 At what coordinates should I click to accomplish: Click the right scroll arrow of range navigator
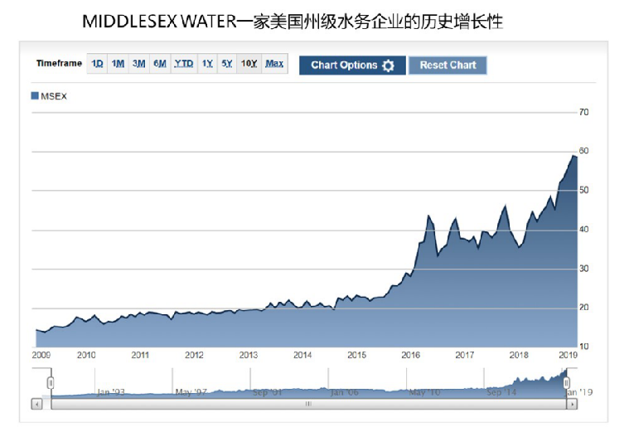pyautogui.click(x=572, y=404)
